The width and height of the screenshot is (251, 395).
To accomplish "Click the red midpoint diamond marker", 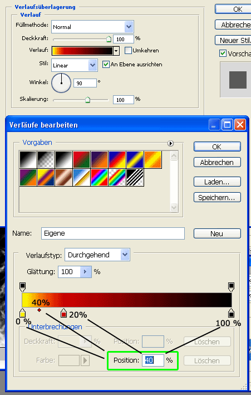I will pos(39,310).
